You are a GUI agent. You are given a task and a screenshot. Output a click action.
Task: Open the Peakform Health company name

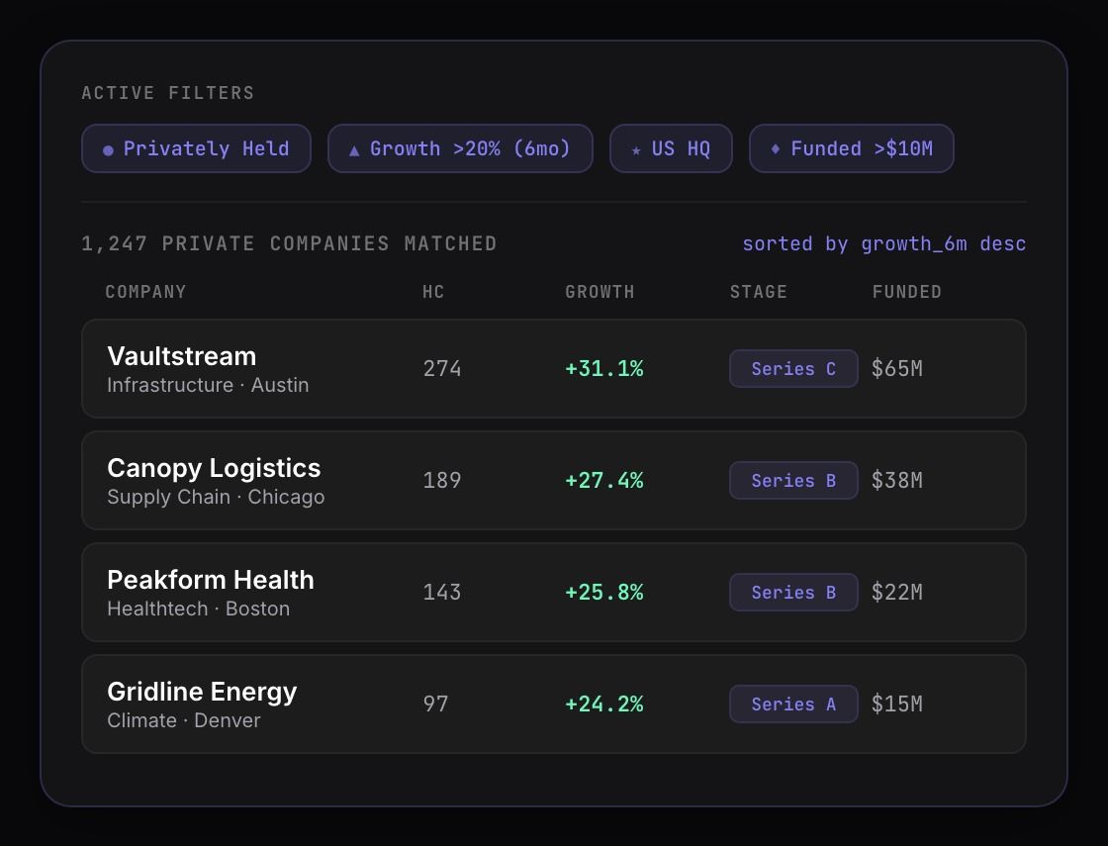tap(211, 580)
